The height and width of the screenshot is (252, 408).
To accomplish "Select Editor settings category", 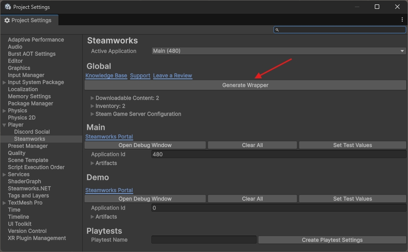I will [15, 61].
